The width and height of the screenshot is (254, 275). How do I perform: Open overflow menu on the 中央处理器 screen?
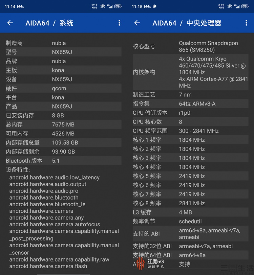tap(246, 23)
